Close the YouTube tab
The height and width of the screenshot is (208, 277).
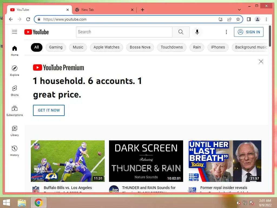pos(67,10)
